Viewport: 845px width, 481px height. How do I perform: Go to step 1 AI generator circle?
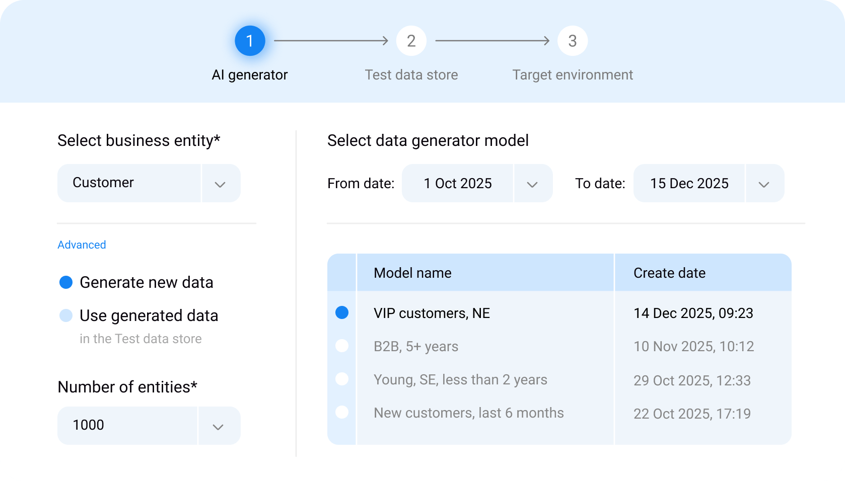(x=250, y=41)
